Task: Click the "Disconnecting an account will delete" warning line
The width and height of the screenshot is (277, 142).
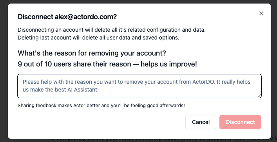Action: (x=112, y=30)
